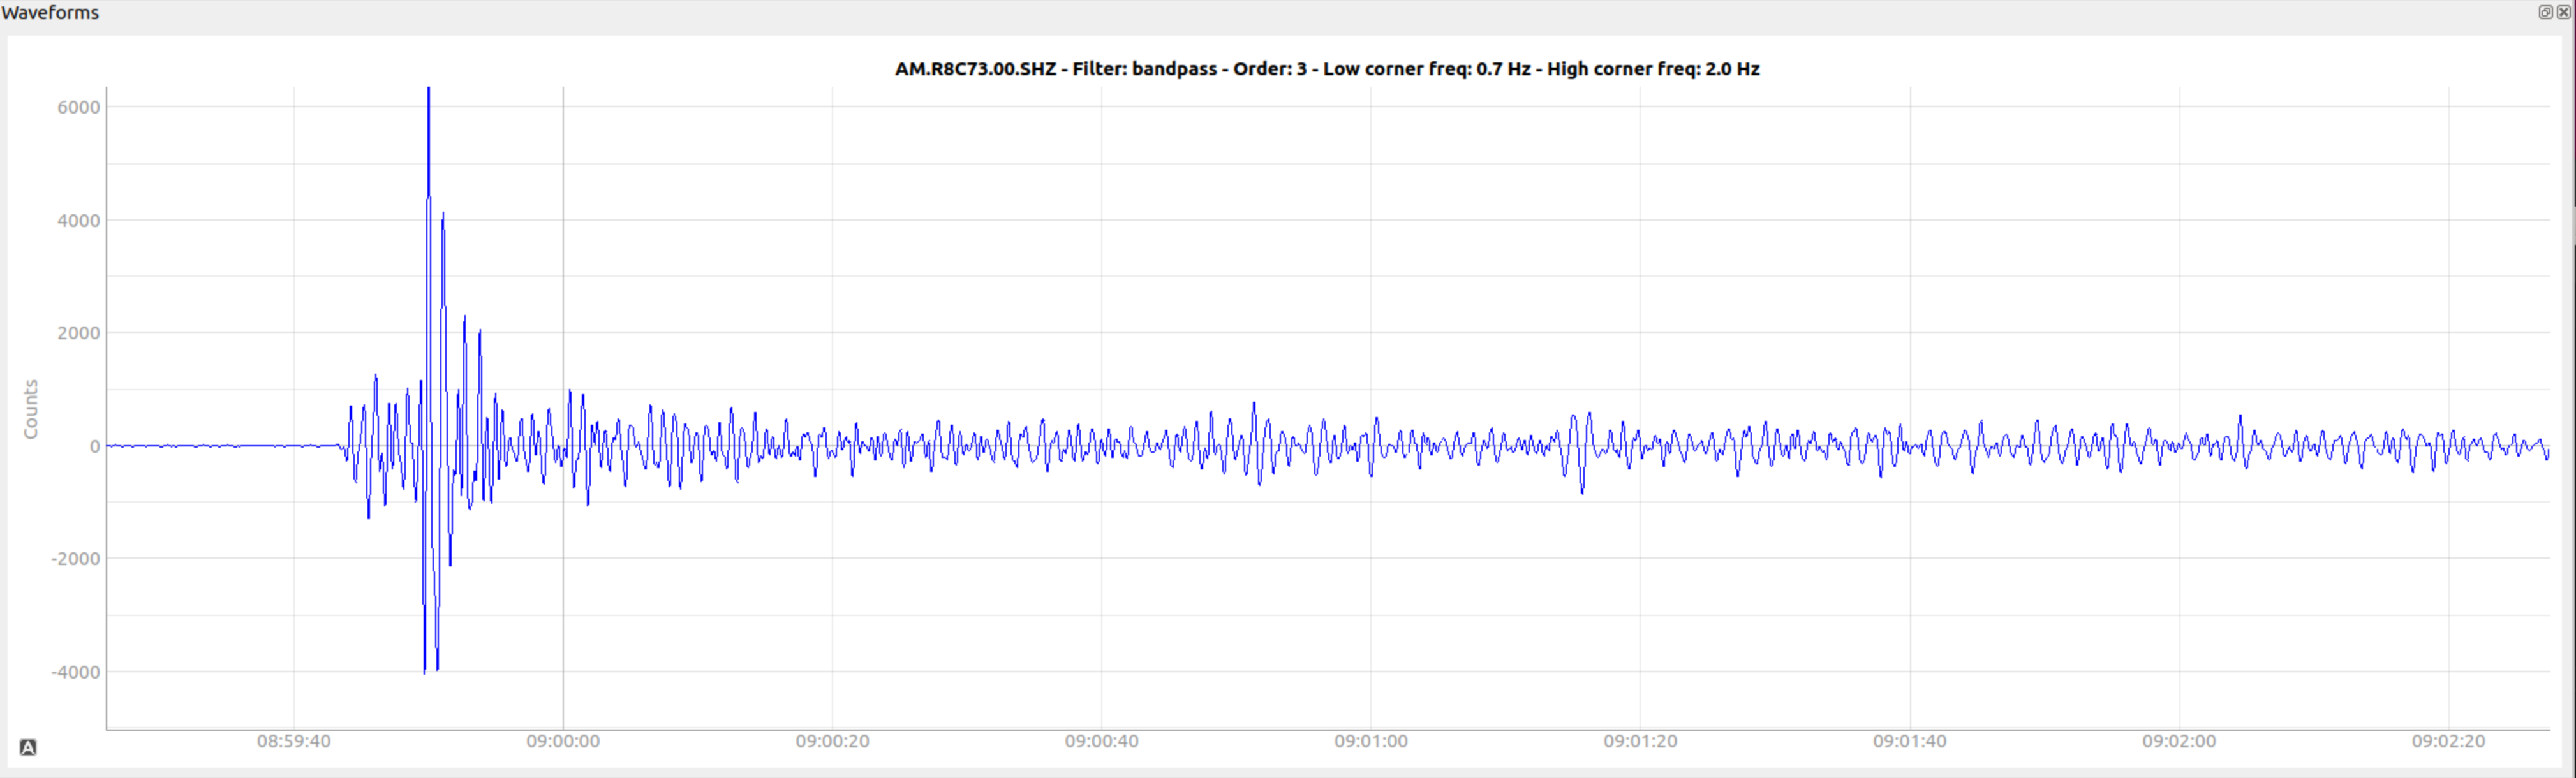
Task: Click the AM.R8C73.00.SHZ bandpass filter plot title
Action: point(1327,69)
